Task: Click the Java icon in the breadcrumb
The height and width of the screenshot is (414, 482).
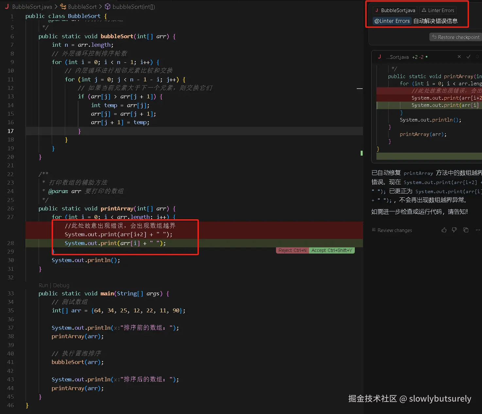Action: (x=7, y=7)
